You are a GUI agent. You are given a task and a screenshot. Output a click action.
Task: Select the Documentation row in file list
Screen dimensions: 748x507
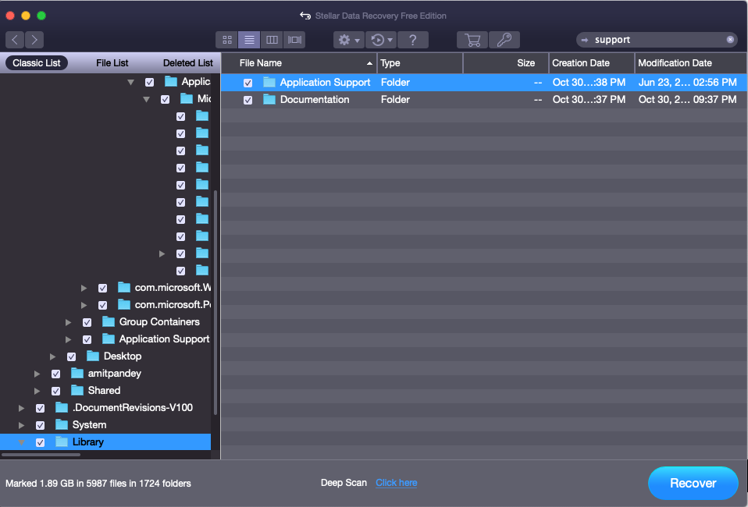point(484,100)
